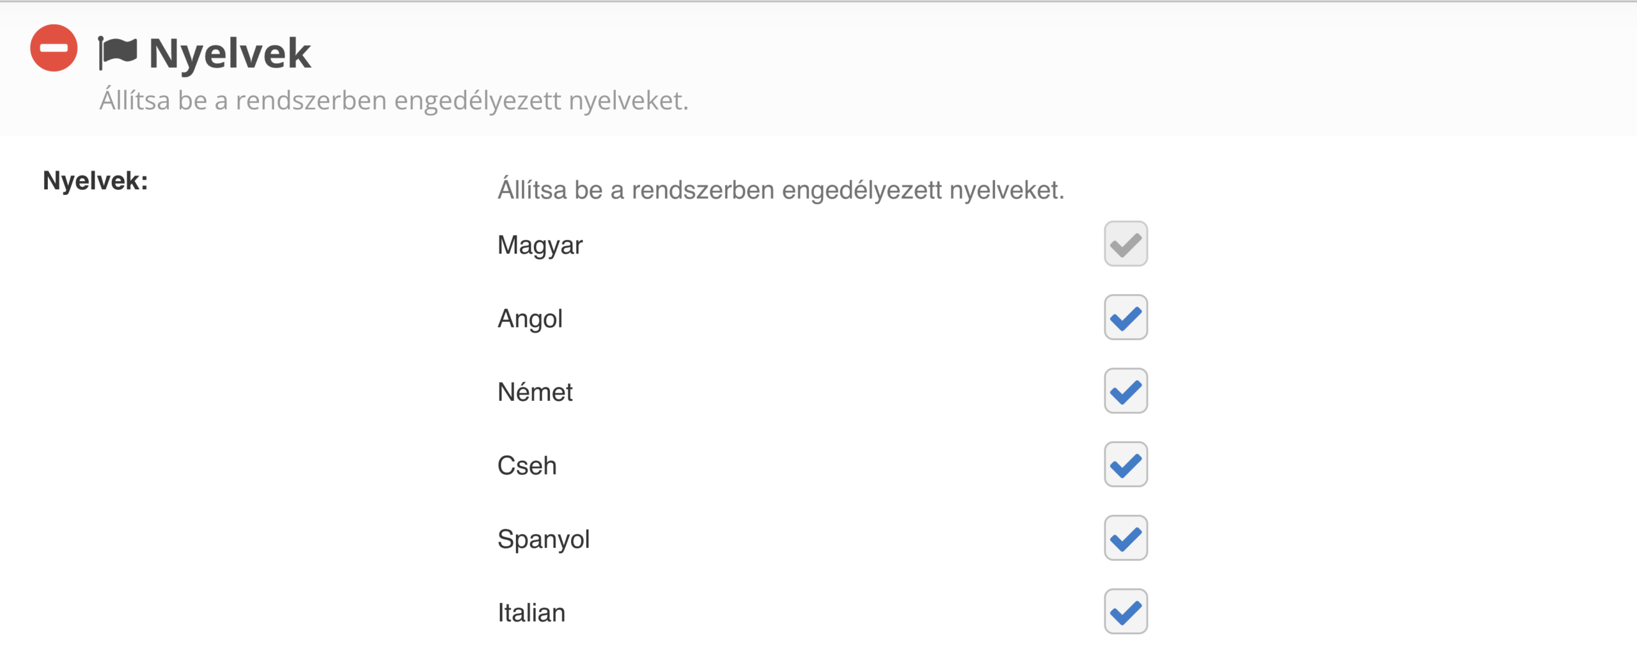Click the red restricted-access icon
Screen dimensions: 1637x649
[54, 47]
